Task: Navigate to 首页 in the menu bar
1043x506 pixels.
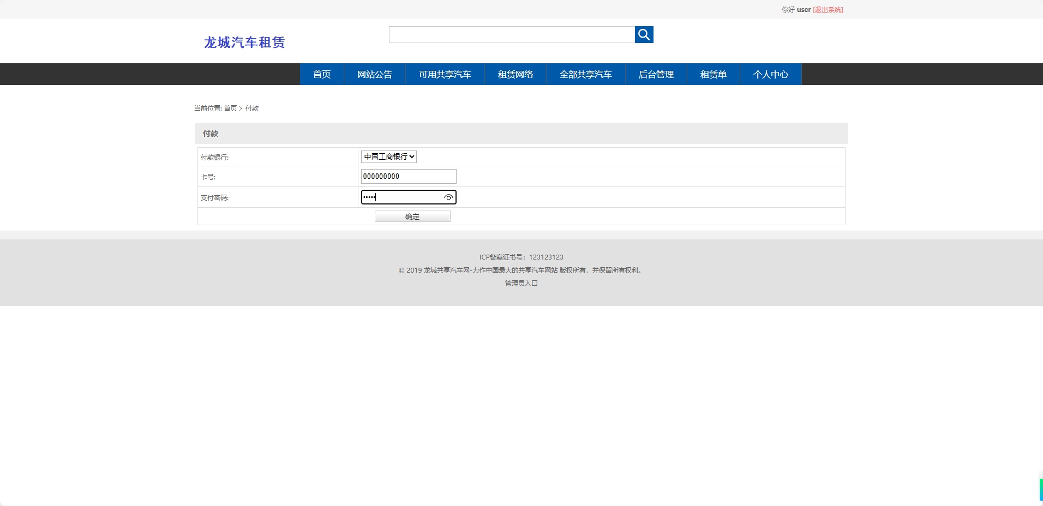Action: 321,74
